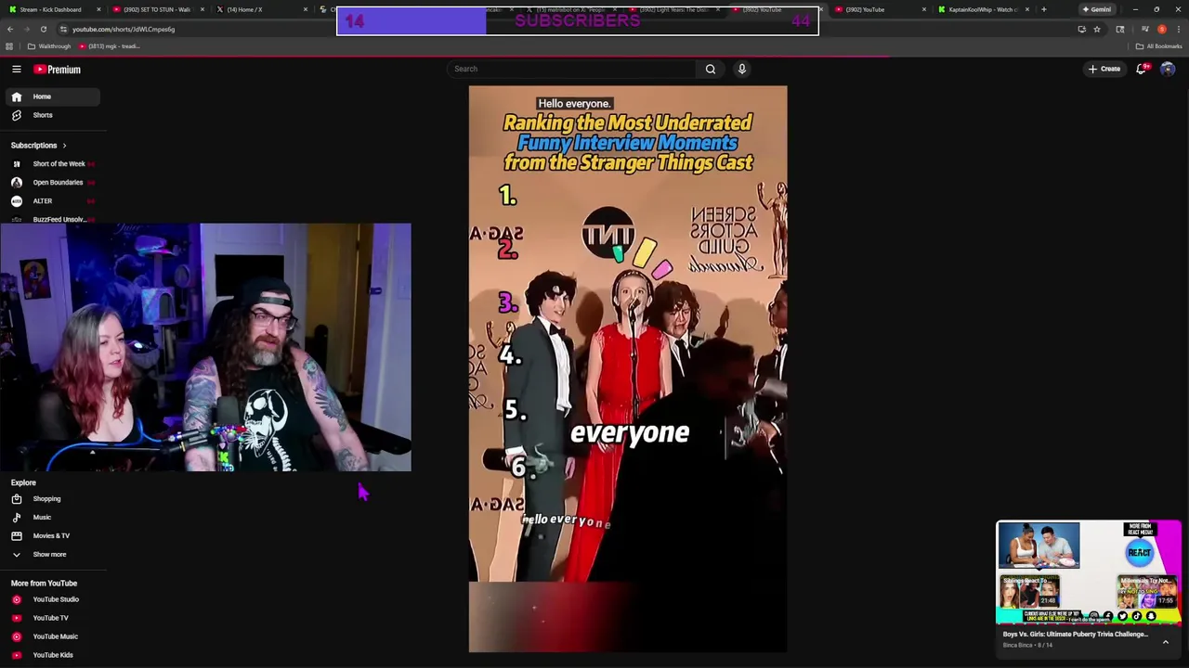The width and height of the screenshot is (1189, 668).
Task: Open the Create button
Action: coord(1104,69)
